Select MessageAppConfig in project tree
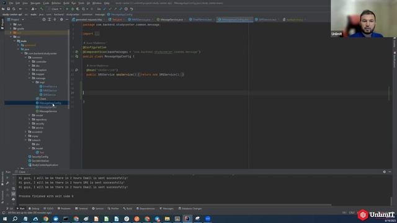The height and width of the screenshot is (223, 397). 48,103
